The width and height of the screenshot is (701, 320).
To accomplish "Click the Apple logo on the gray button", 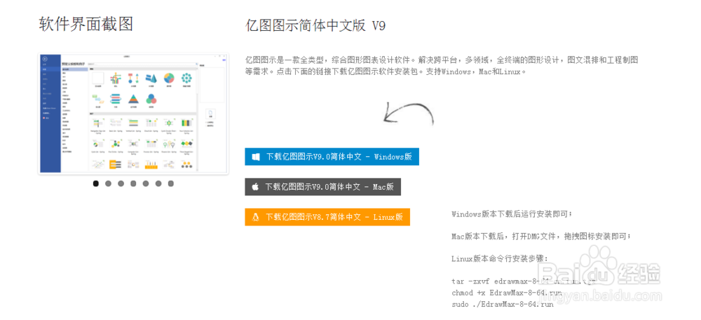I will point(255,187).
